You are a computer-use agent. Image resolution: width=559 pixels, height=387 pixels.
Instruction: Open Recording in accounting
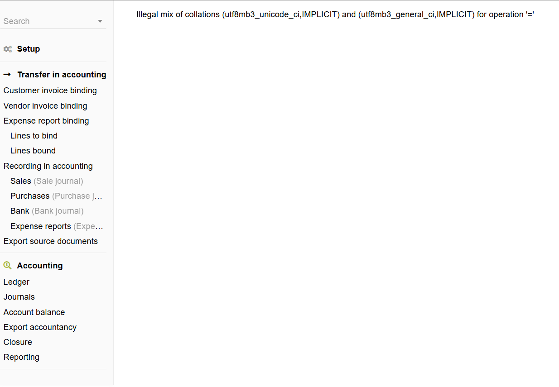[x=48, y=166]
